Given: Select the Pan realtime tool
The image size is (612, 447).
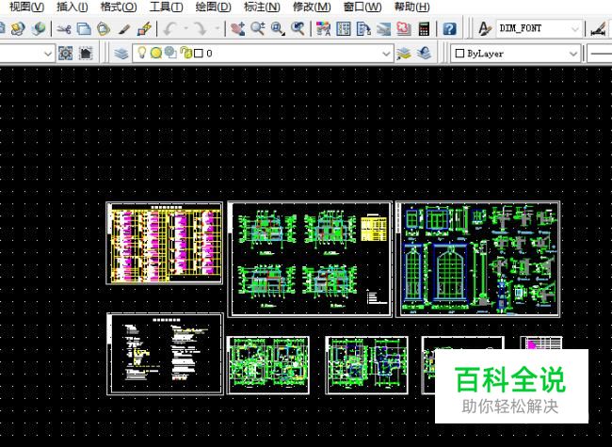Looking at the screenshot, I should tap(237, 29).
